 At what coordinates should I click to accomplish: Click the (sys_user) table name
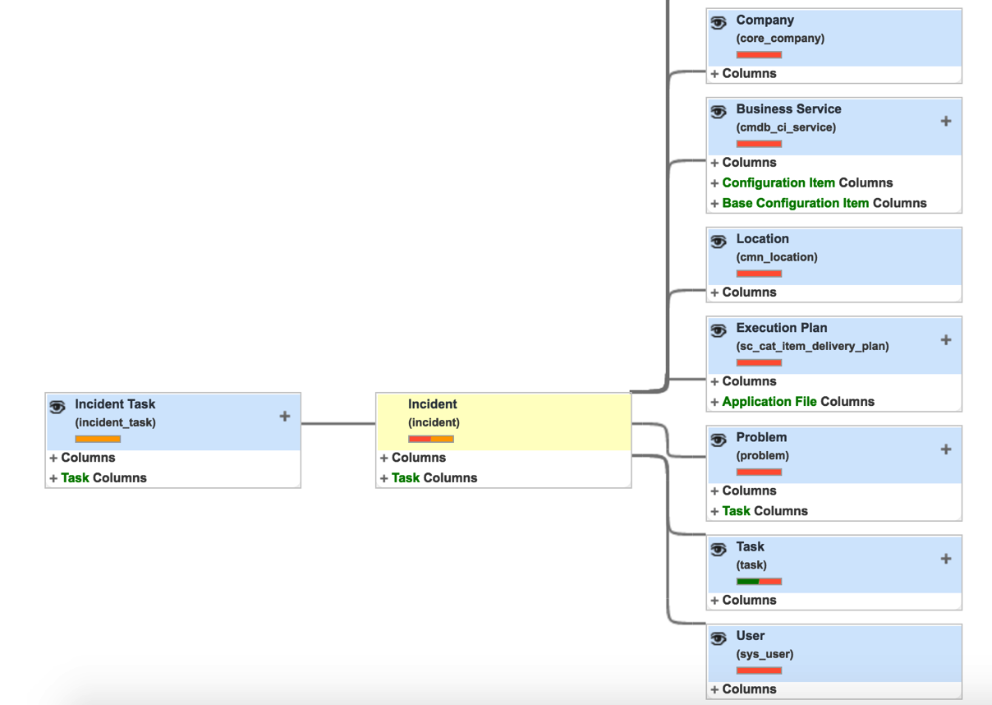tap(765, 654)
